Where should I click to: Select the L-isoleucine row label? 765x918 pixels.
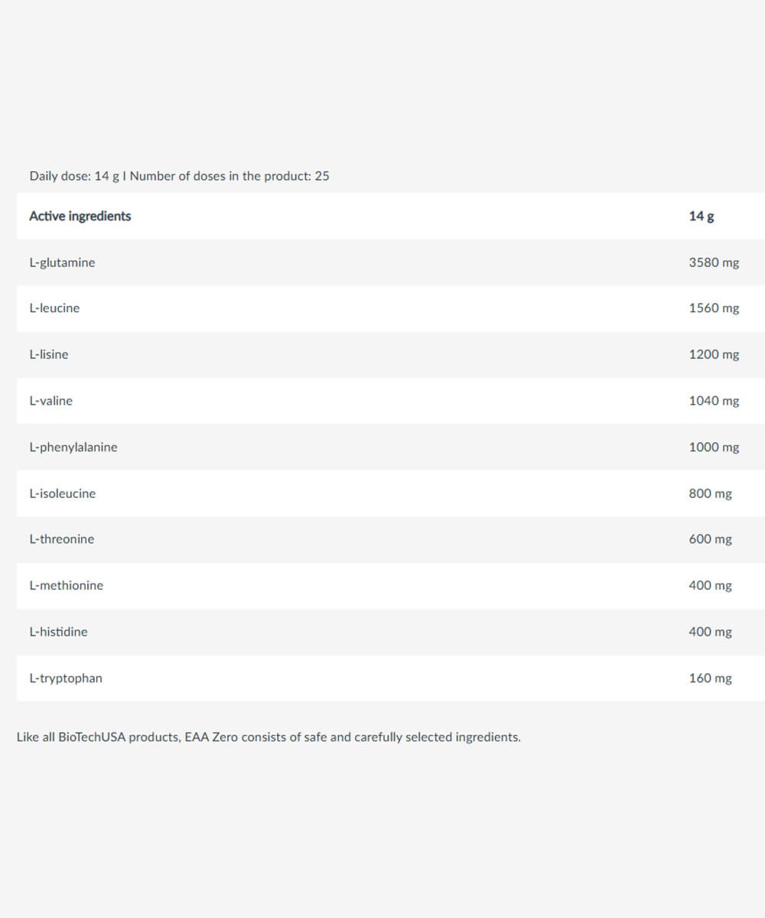point(63,493)
